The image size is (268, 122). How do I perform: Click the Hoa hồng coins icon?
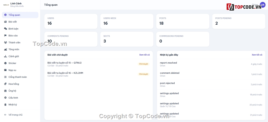click(5, 84)
